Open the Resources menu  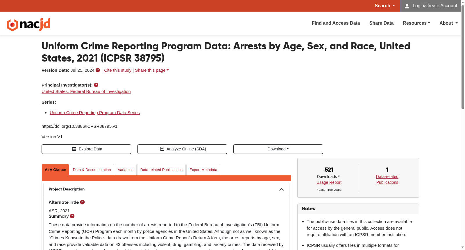click(x=416, y=23)
